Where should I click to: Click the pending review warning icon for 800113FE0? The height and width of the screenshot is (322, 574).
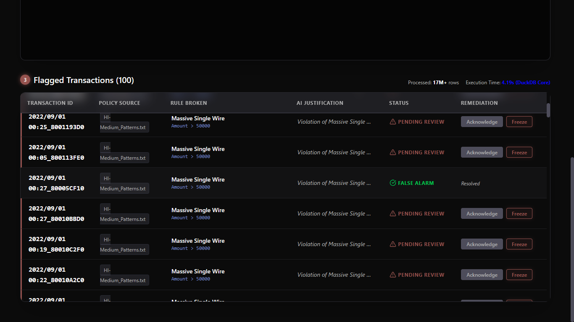(393, 153)
